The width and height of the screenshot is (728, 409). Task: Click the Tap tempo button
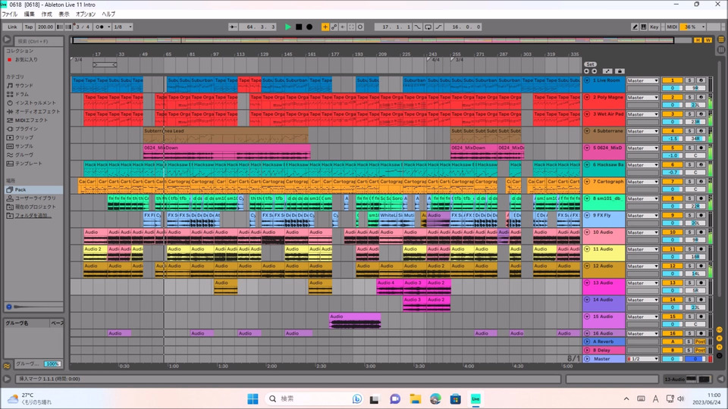29,27
